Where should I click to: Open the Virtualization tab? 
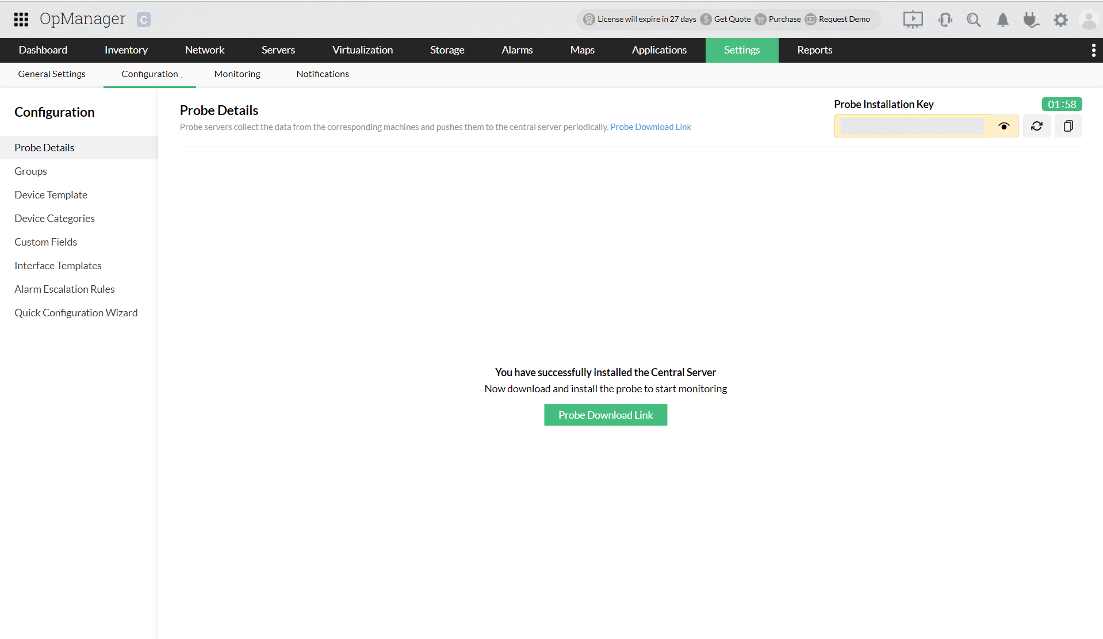point(363,50)
